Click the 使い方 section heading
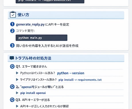The image size is (132, 109). (23, 15)
